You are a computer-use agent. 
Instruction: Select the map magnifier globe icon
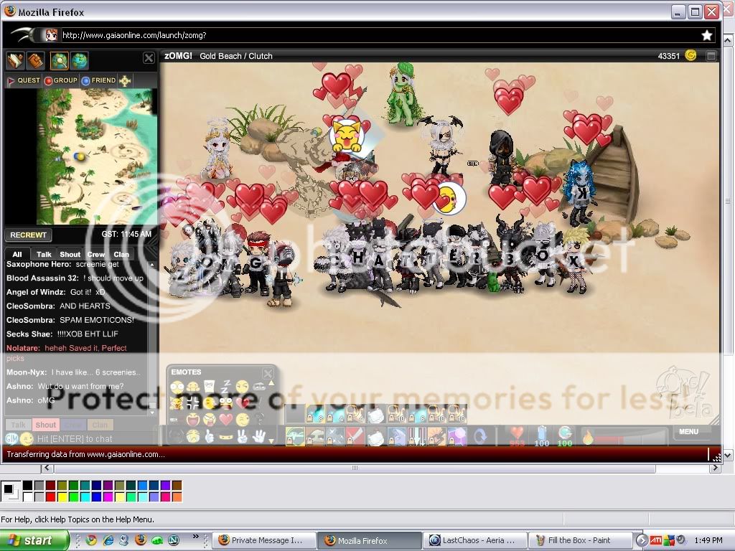click(59, 60)
